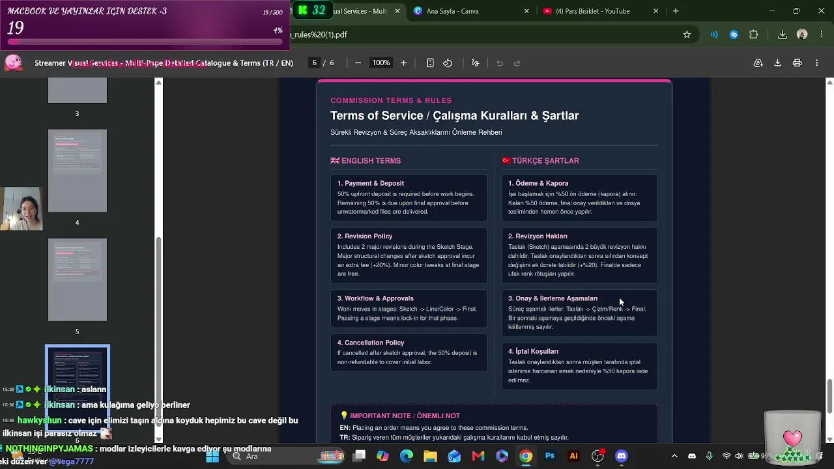Print the PDF document
Image resolution: width=834 pixels, height=469 pixels.
point(797,63)
